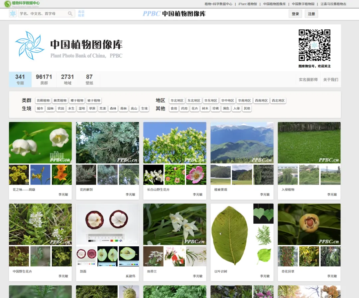Filter by 荒漠 habitat tag
The height and width of the screenshot is (298, 359).
click(103, 108)
